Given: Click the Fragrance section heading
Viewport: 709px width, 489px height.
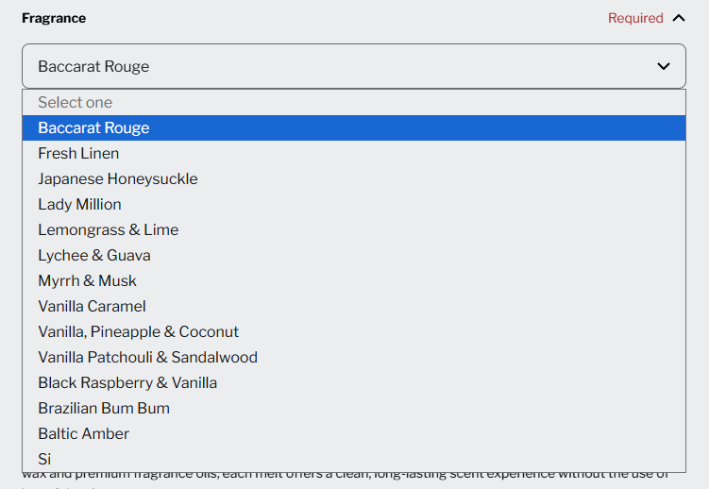Looking at the screenshot, I should 54,18.
